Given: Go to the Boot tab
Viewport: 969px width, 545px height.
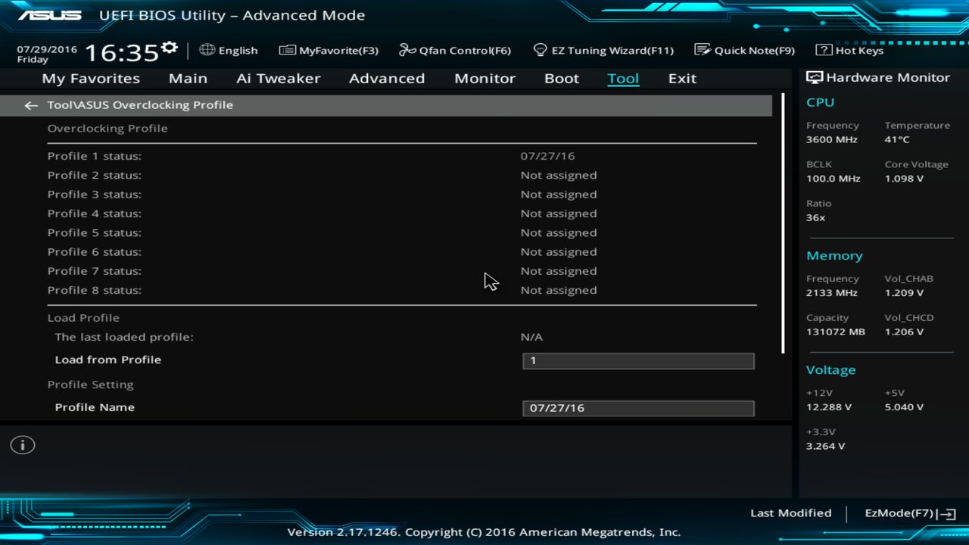Looking at the screenshot, I should click(x=561, y=78).
